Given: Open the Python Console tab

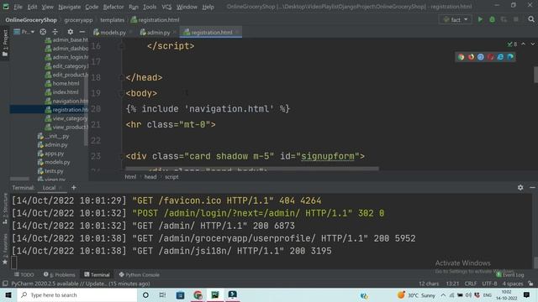Looking at the screenshot, I should 140,274.
